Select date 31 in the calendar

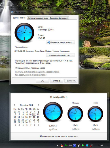coord(30,122)
